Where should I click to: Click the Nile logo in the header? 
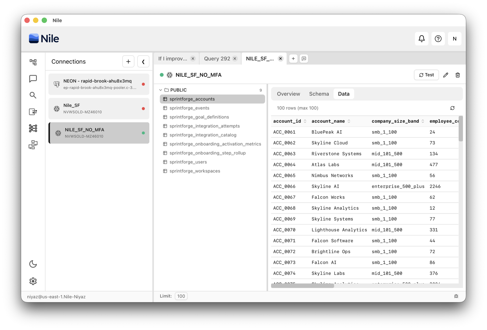pyautogui.click(x=44, y=39)
